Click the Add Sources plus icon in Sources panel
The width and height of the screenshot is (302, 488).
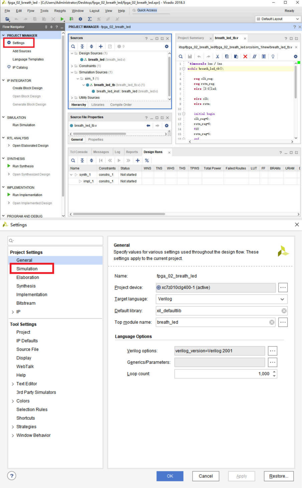(101, 46)
